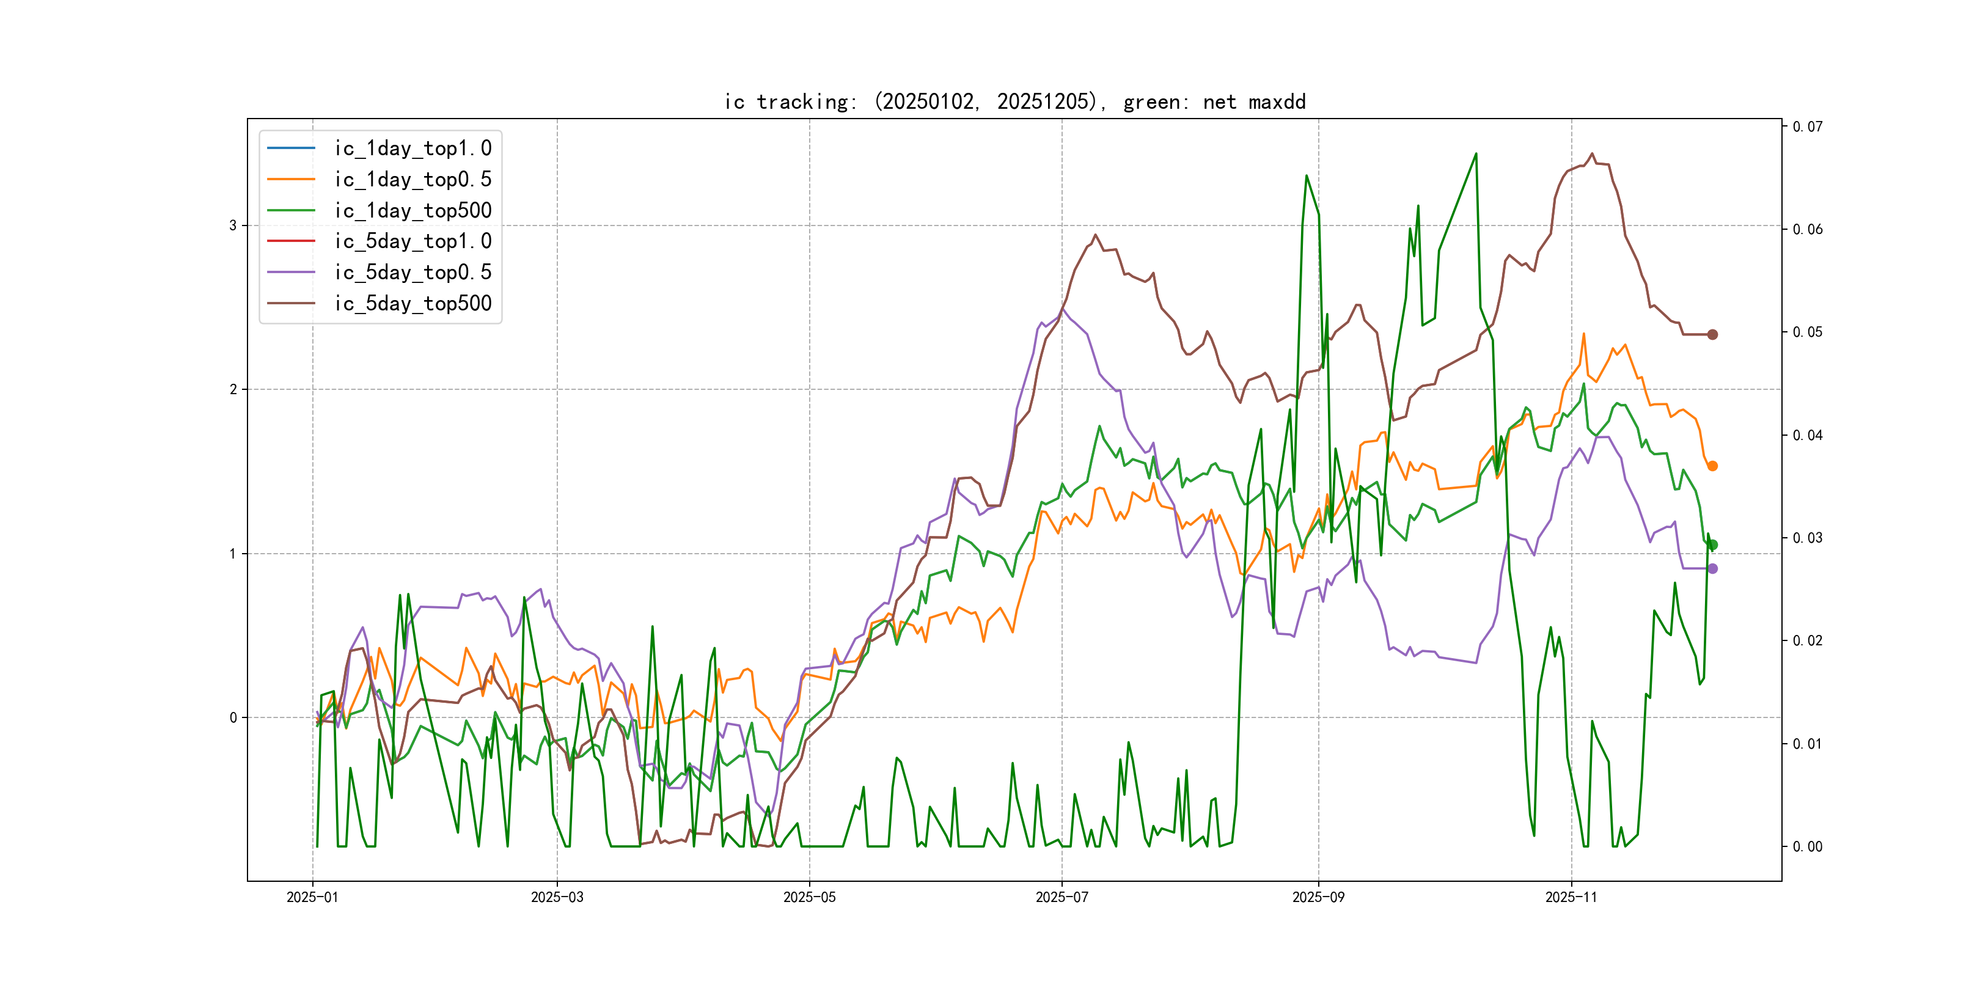Click the chart title text
This screenshot has width=1980, height=990.
(1014, 101)
